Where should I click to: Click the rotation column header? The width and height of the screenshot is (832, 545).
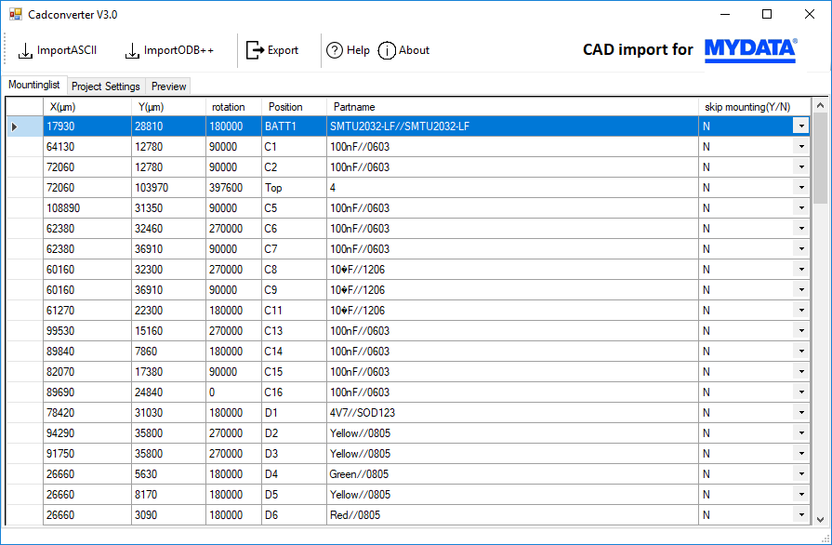coord(233,107)
